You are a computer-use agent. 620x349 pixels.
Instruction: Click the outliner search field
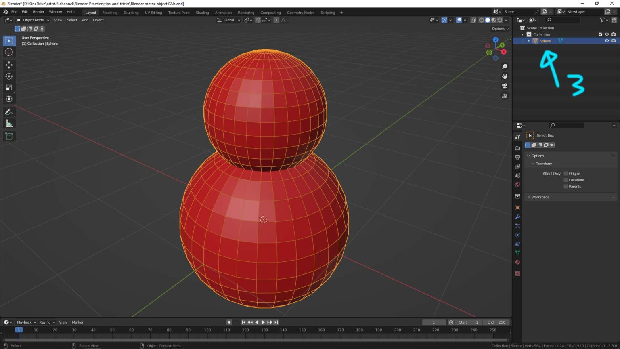pyautogui.click(x=563, y=20)
